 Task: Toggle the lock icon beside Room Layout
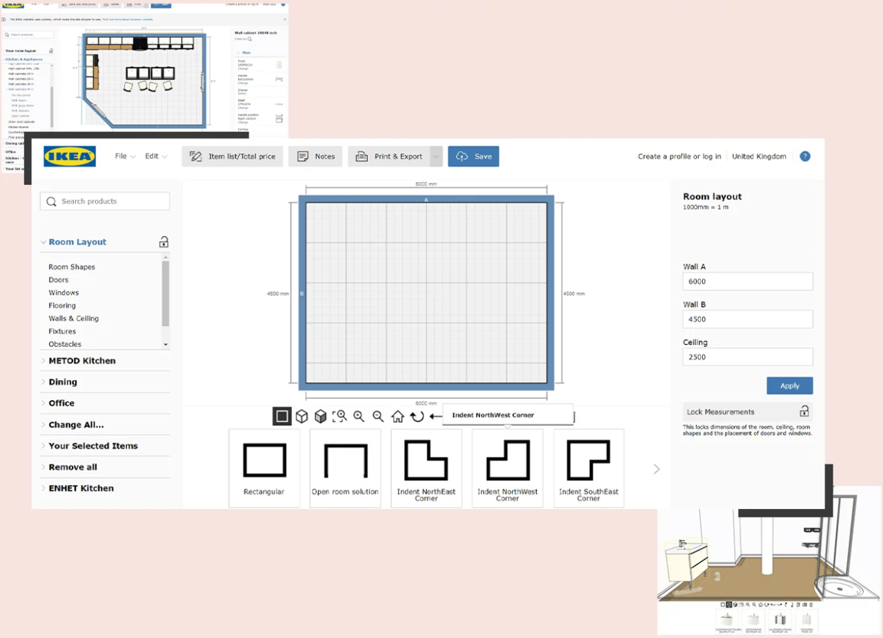163,242
